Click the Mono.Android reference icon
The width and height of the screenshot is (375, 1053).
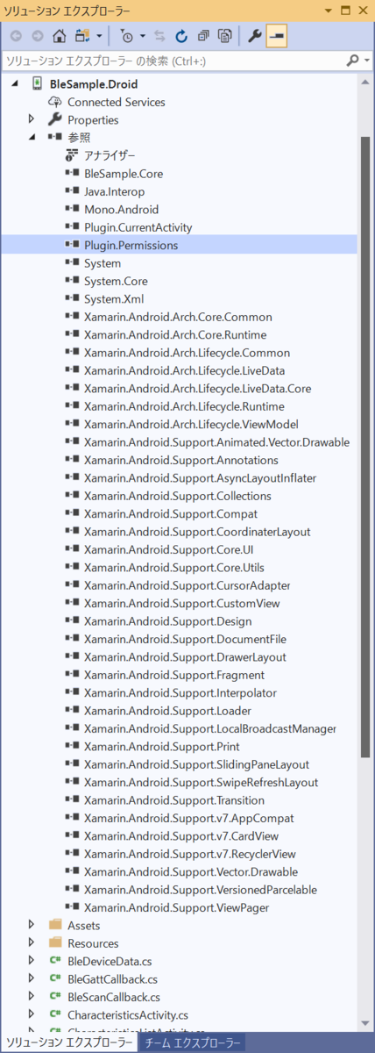pyautogui.click(x=72, y=209)
